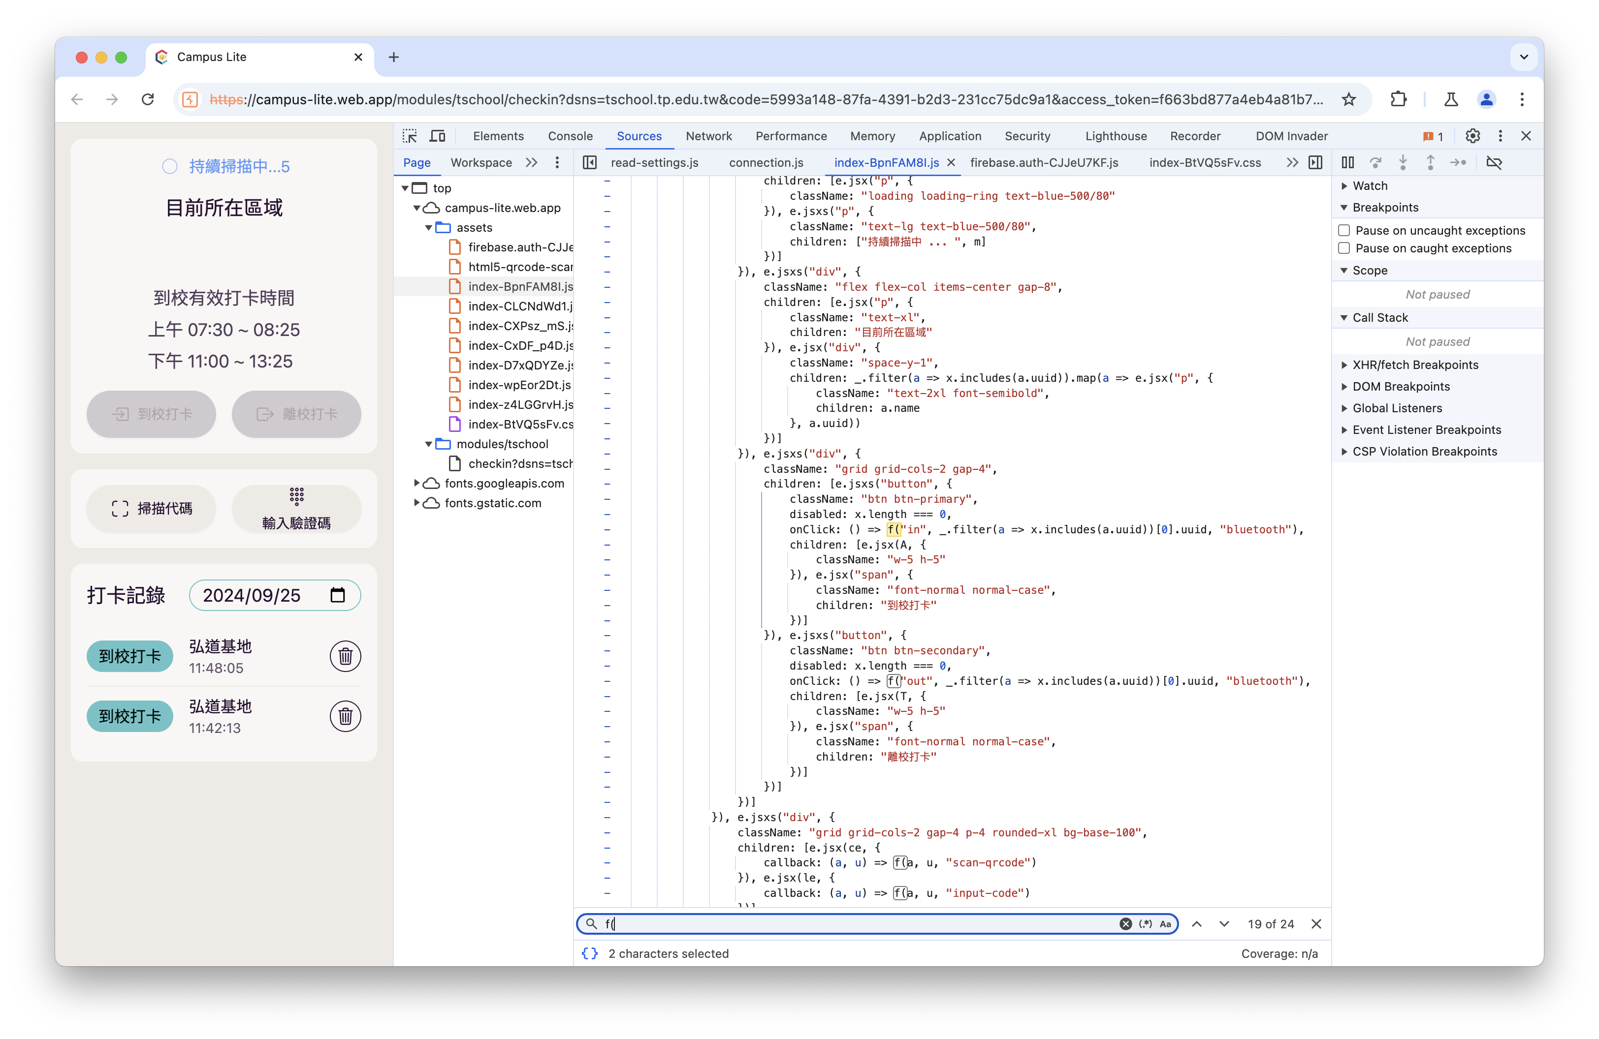Click the 掃描代碼 button
The image size is (1599, 1039).
click(151, 509)
